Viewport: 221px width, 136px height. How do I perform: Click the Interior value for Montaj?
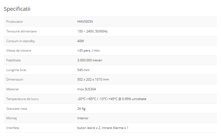[83, 118]
